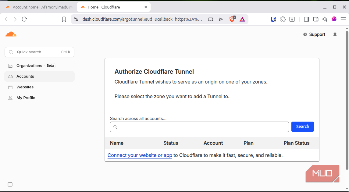Collapse the sidebar with bottom panel icon
Screen dimensions: 349x192
pyautogui.click(x=10, y=184)
